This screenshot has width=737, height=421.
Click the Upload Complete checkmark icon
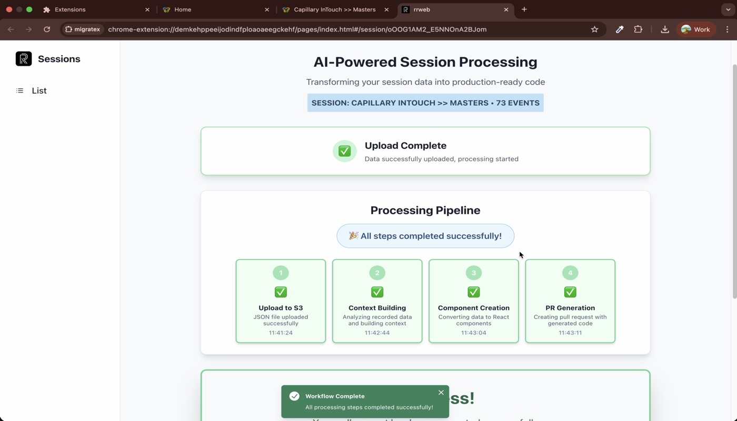pyautogui.click(x=344, y=151)
